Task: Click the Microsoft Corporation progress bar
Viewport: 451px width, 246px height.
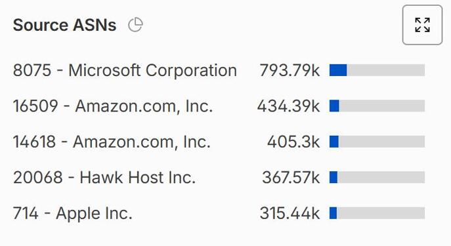Action: pyautogui.click(x=377, y=70)
